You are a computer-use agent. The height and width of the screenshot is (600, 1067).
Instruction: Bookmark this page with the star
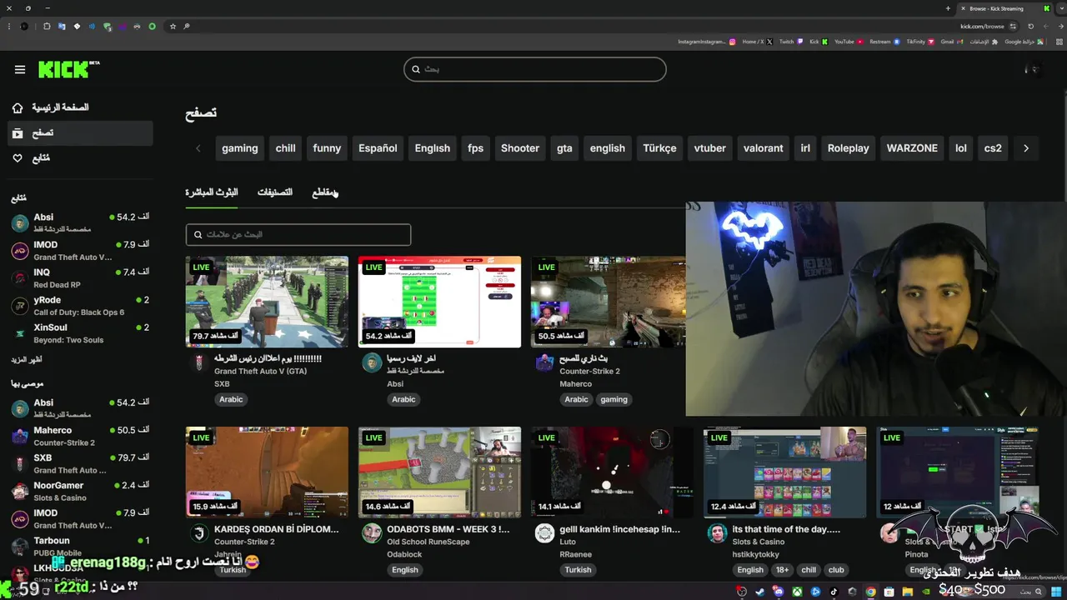tap(173, 27)
